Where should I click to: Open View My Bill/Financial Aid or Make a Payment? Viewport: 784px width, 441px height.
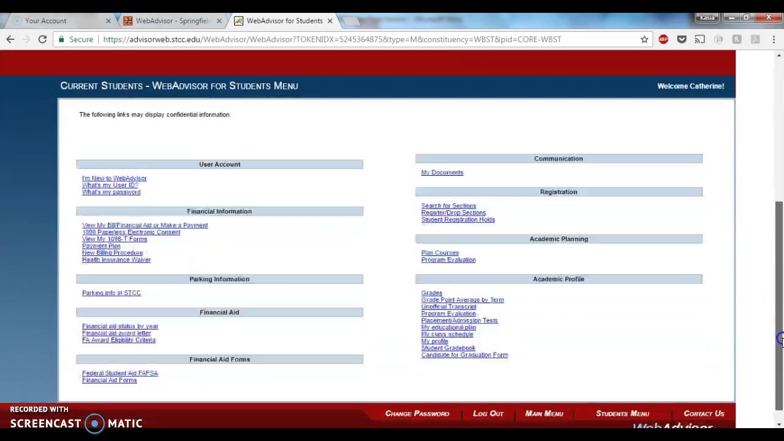(x=145, y=225)
